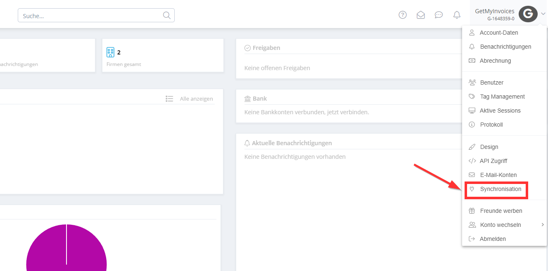Select E-Mail-Konten menu entry
The height and width of the screenshot is (271, 548).
tap(498, 175)
